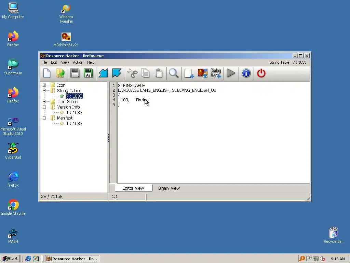Click the Add image resource icon
350x263 pixels.
click(x=203, y=73)
